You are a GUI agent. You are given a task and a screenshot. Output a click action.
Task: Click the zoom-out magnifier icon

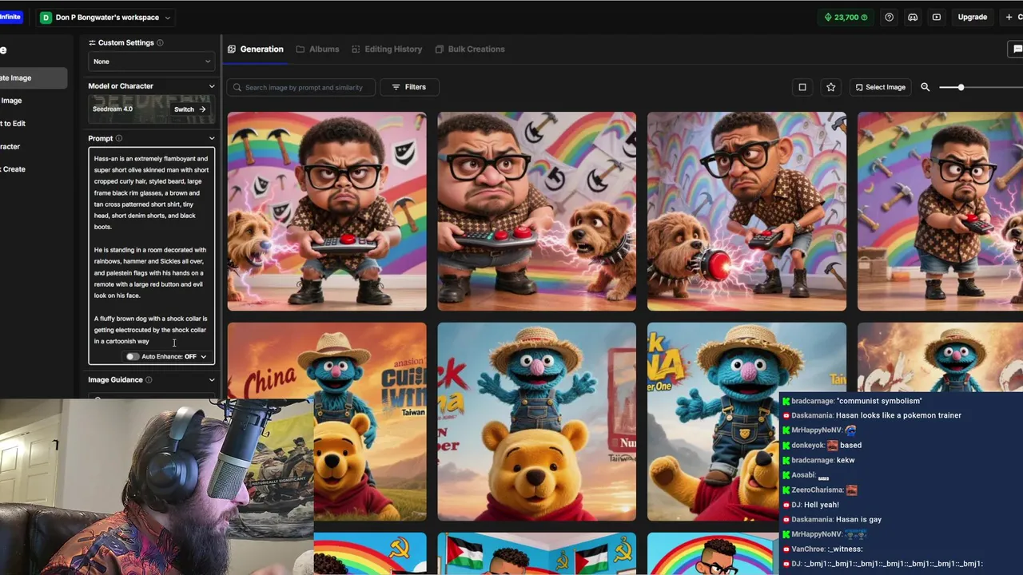(925, 87)
